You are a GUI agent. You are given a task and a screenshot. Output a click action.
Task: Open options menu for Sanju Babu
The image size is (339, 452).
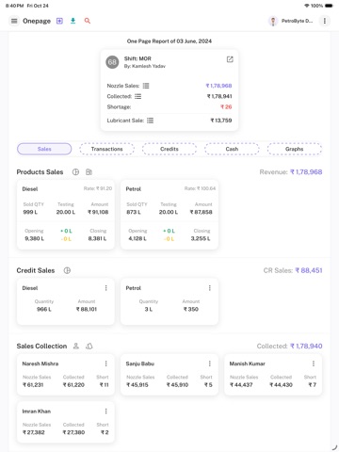[x=210, y=363]
